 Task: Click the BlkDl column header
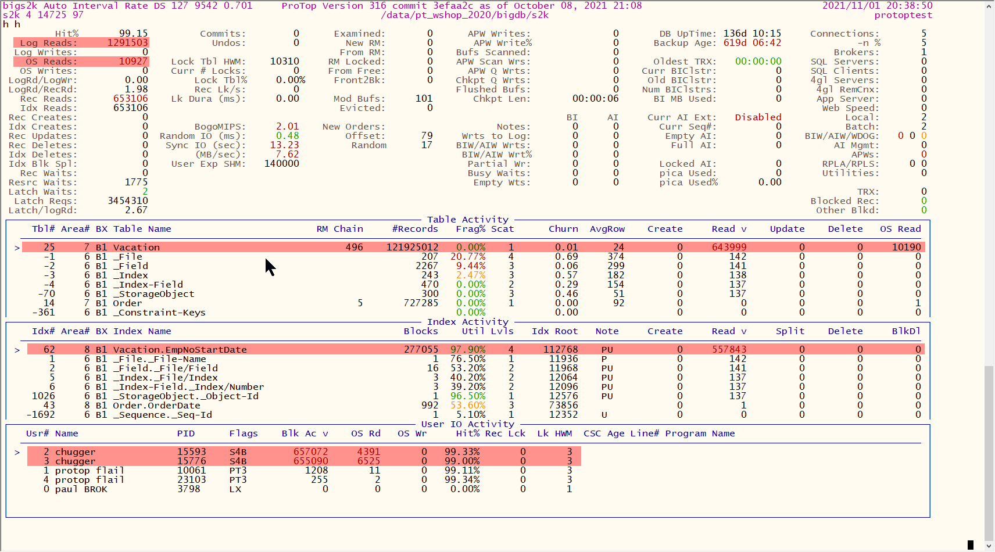(907, 331)
